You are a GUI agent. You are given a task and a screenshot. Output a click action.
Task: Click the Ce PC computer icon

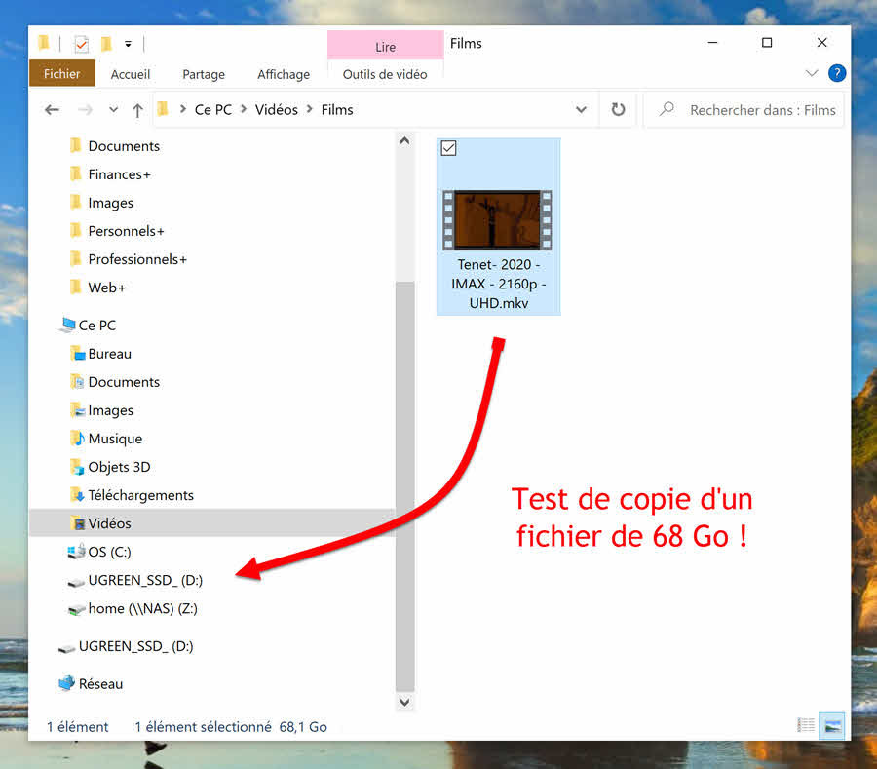pyautogui.click(x=67, y=325)
